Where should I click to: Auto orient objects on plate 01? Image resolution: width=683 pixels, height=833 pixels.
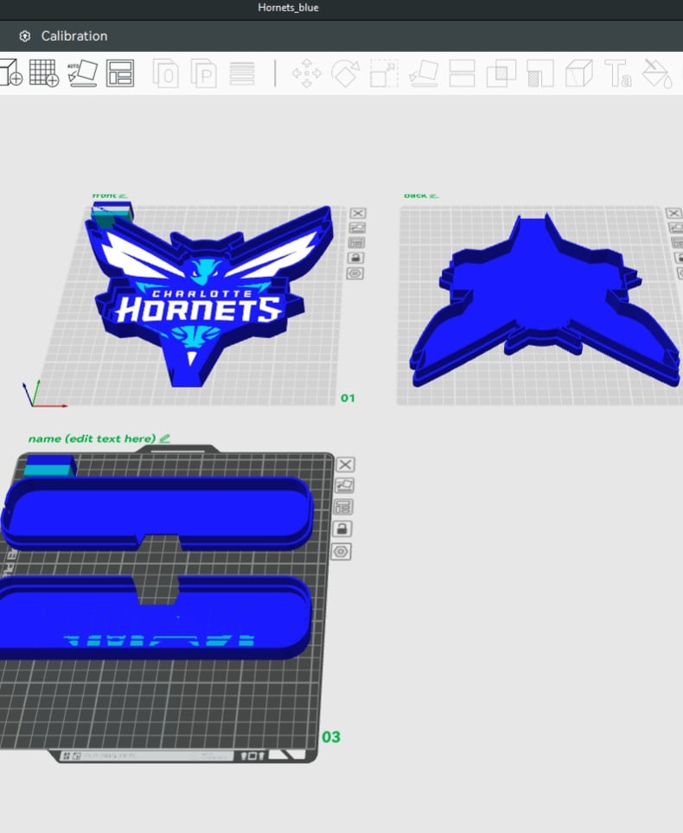coord(357,227)
